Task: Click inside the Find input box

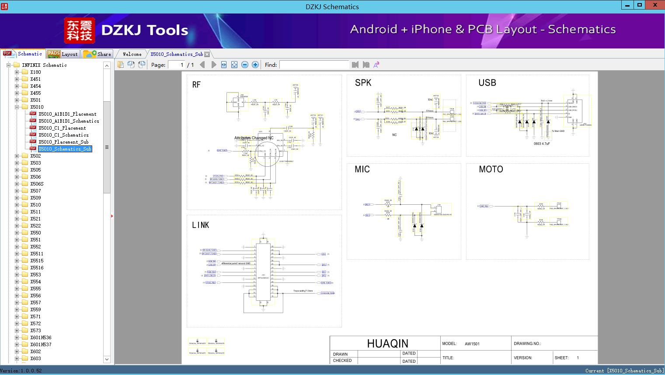Action: click(314, 64)
